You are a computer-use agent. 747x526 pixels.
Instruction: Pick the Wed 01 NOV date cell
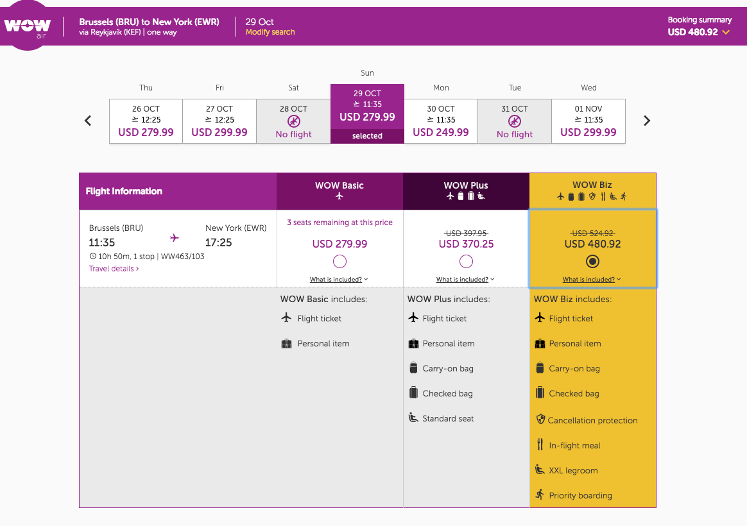(x=588, y=121)
